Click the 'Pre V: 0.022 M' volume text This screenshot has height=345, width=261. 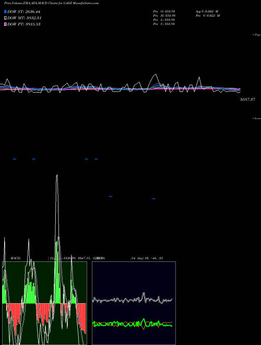[208, 16]
